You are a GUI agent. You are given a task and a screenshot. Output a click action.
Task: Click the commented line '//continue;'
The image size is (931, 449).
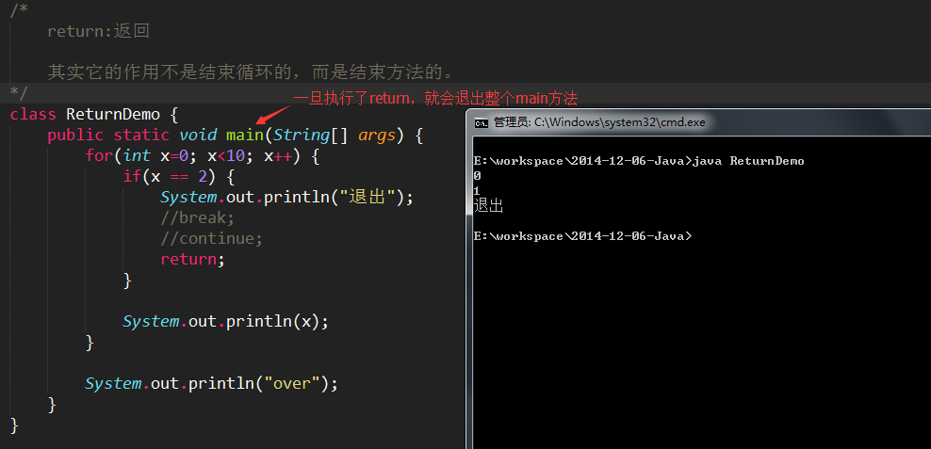click(211, 238)
